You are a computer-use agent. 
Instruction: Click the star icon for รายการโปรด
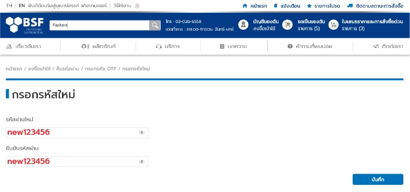pos(309,6)
